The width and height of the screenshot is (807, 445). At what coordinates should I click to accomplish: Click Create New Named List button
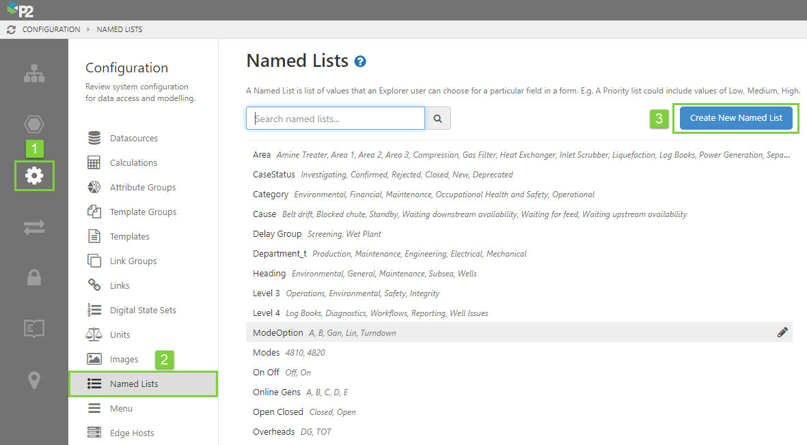tap(736, 118)
